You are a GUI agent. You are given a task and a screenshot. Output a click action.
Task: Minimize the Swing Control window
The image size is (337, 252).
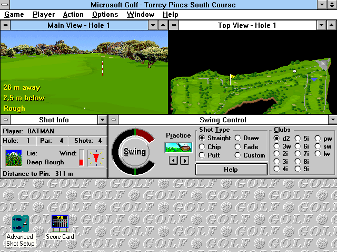333,120
